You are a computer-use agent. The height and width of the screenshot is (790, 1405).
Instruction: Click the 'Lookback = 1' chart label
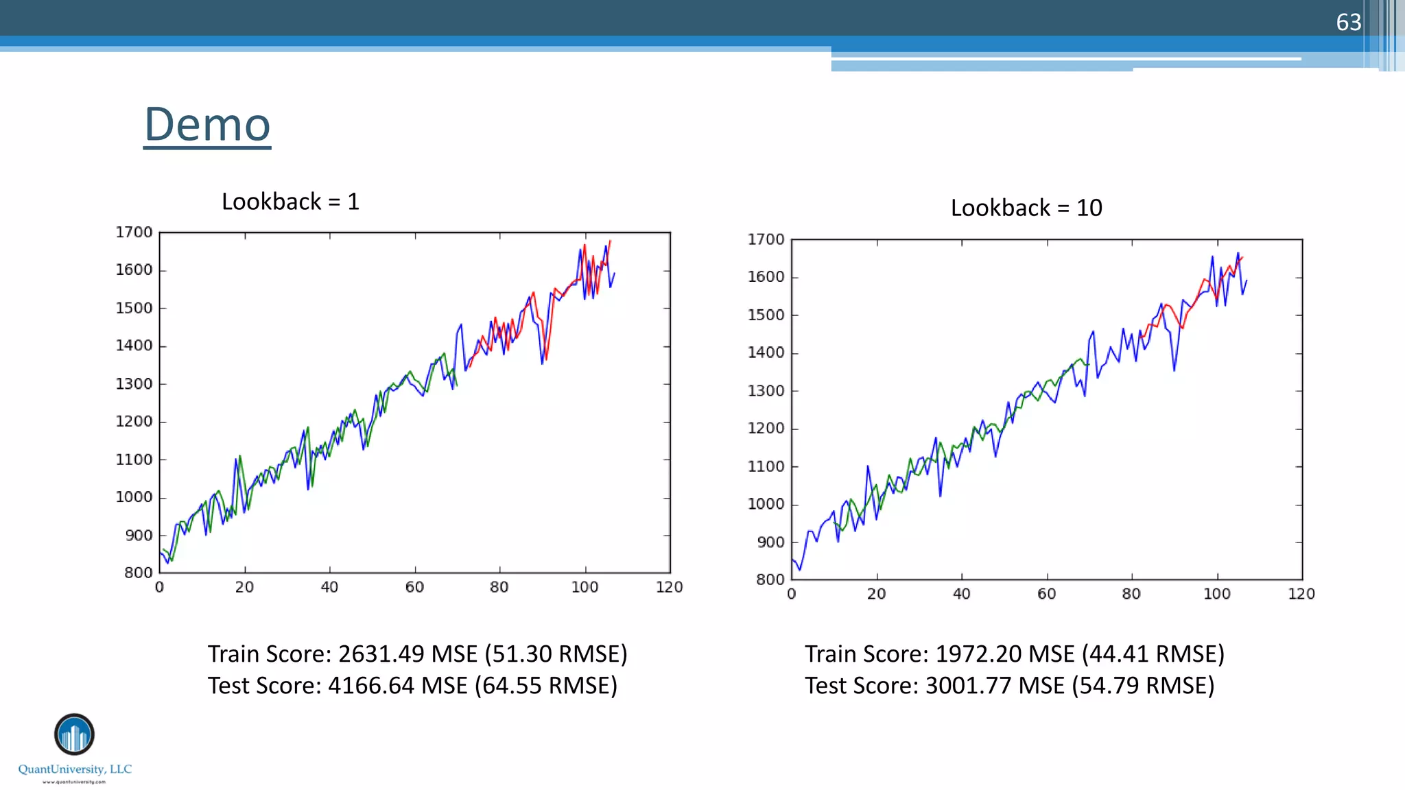290,202
